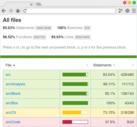The image size is (137, 127).
Task: Select the 93.04% cell
Action: (x=104, y=75)
